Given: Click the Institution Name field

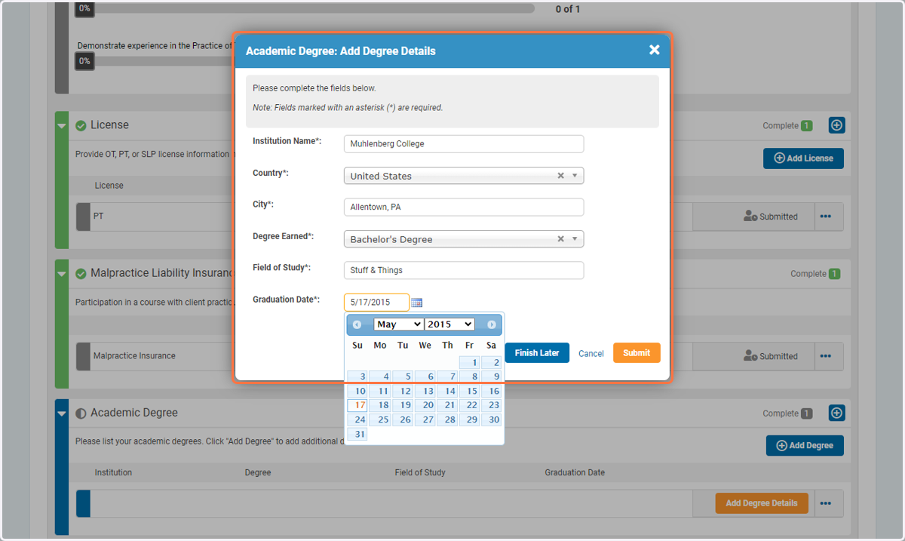Looking at the screenshot, I should [464, 144].
